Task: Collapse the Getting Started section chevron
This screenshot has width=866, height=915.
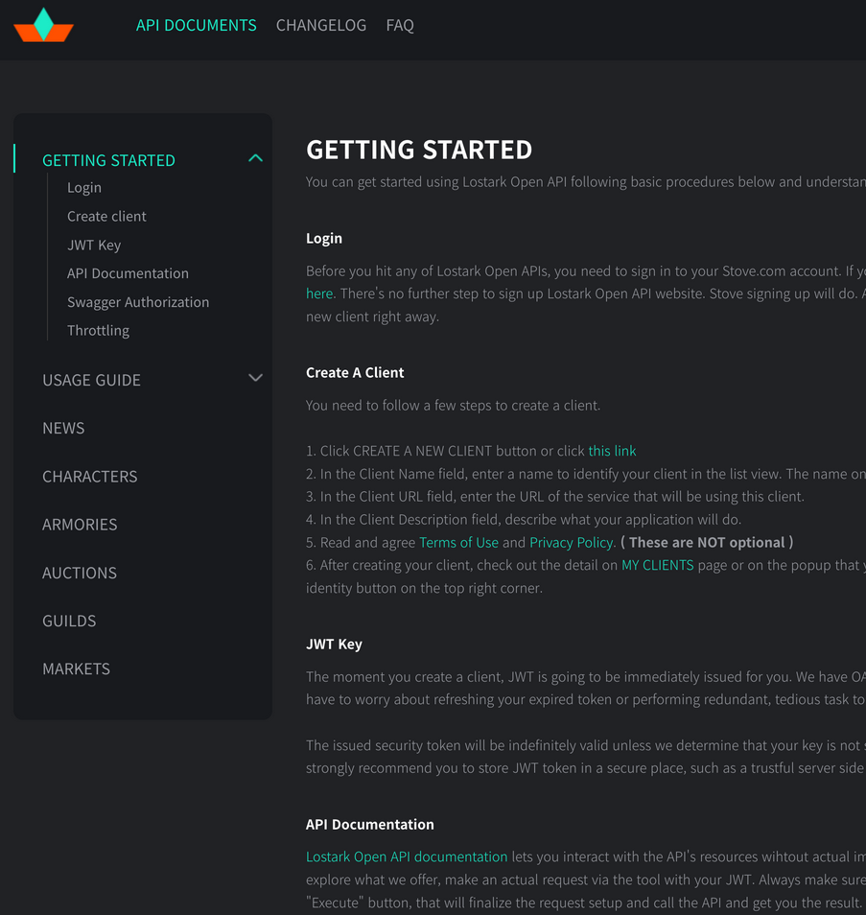Action: tap(256, 158)
